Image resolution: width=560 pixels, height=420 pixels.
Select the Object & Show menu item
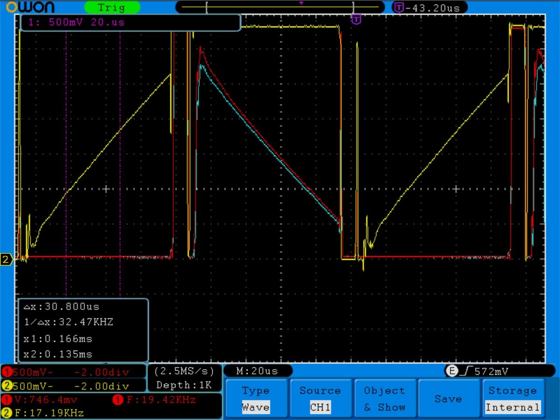tap(385, 399)
